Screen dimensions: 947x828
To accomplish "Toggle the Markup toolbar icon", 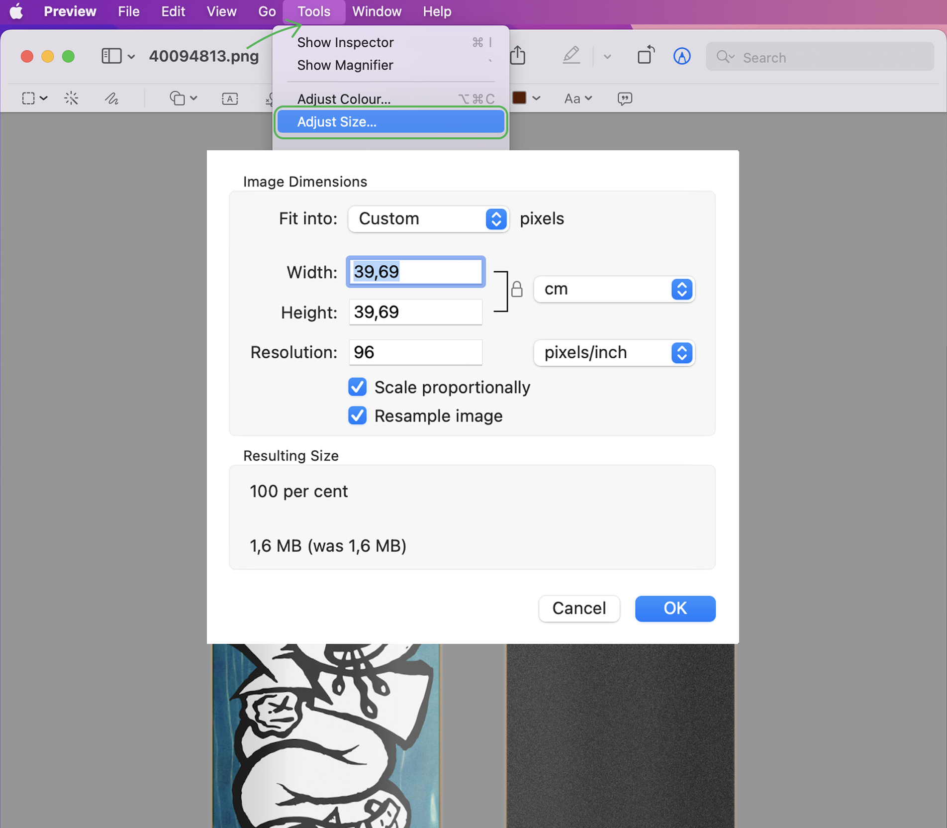I will (x=681, y=56).
